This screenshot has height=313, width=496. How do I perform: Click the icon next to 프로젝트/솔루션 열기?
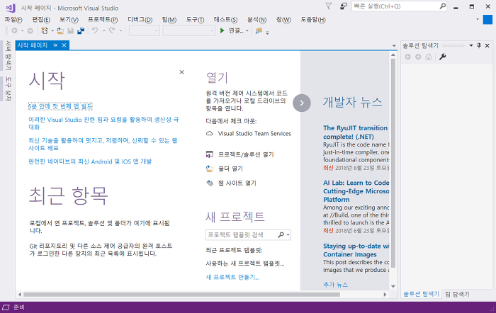pyautogui.click(x=210, y=154)
